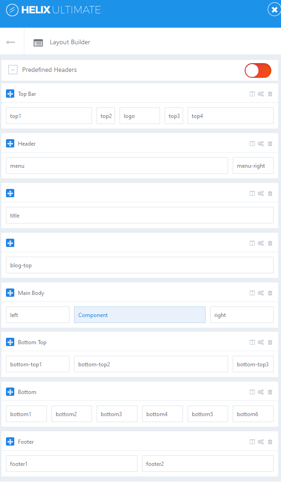
Task: Select the logo position in Top Bar
Action: (139, 116)
